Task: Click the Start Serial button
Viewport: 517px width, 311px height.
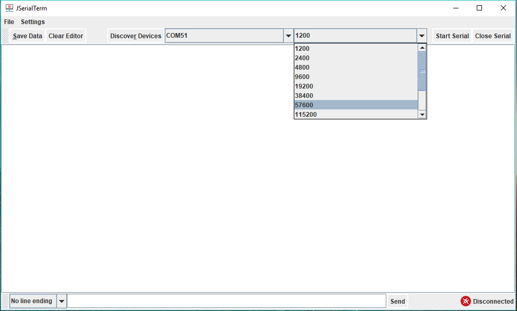Action: (x=452, y=36)
